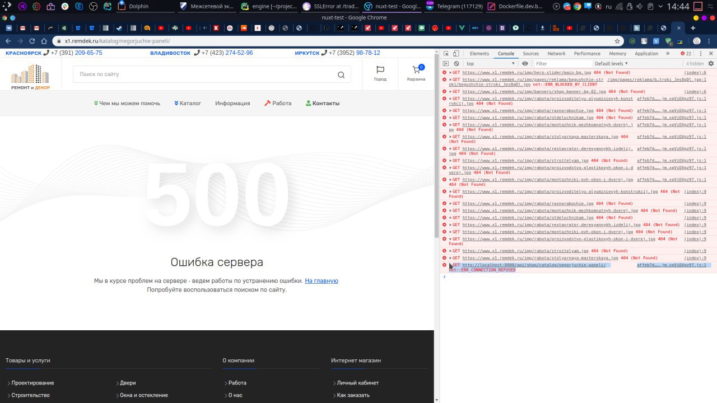
Task: Expand the shop-banner-bg-02.jpg error entry
Action: pos(450,92)
